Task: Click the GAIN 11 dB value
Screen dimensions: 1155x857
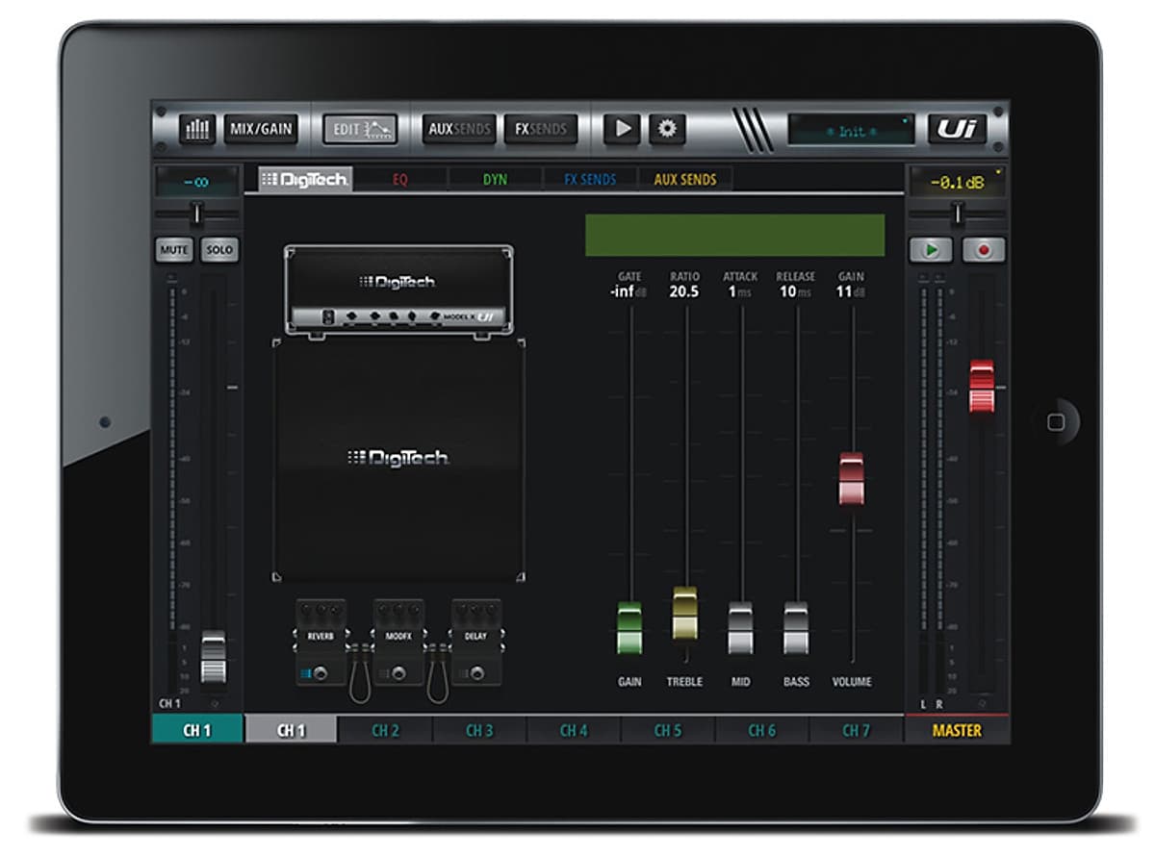Action: (852, 291)
